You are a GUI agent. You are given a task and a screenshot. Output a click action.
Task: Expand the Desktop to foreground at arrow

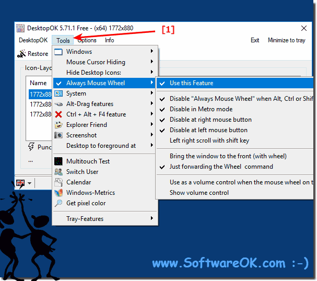click(152, 145)
